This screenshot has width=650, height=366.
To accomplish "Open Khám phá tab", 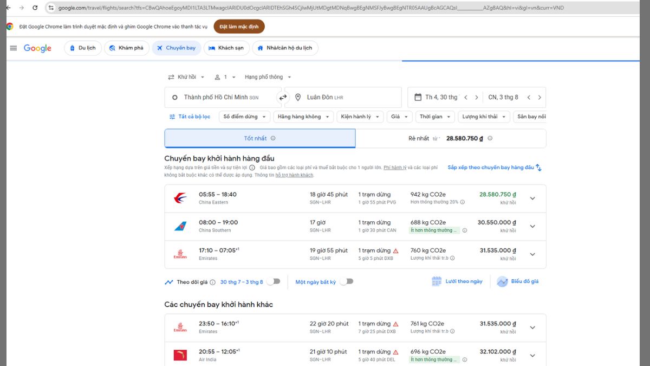I will tap(127, 48).
